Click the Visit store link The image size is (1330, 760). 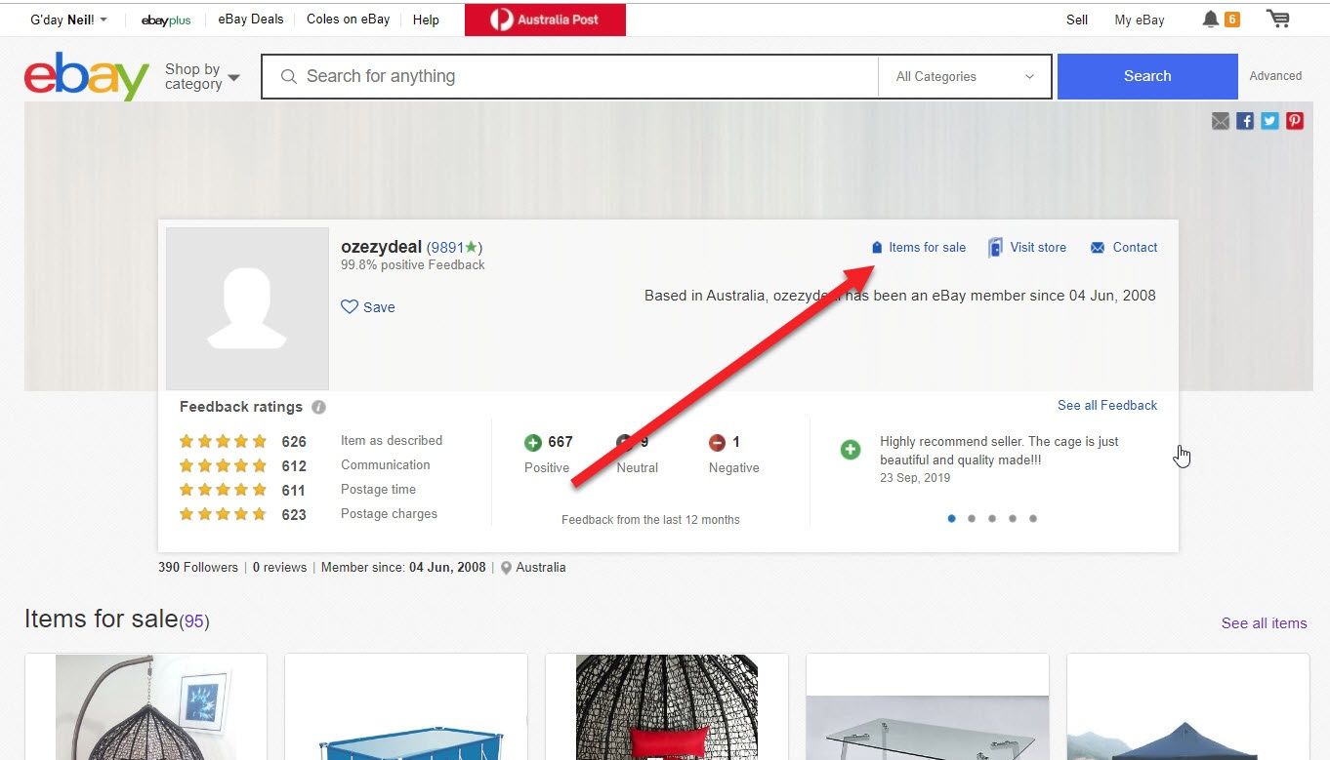pos(1038,248)
